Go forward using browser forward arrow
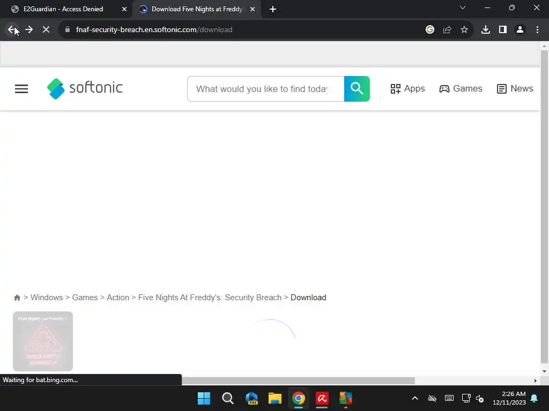 [29, 30]
